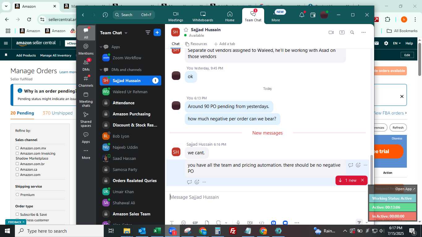Collapse the DMs and channels section
Screen dimensions: 422x237
pyautogui.click(x=101, y=70)
